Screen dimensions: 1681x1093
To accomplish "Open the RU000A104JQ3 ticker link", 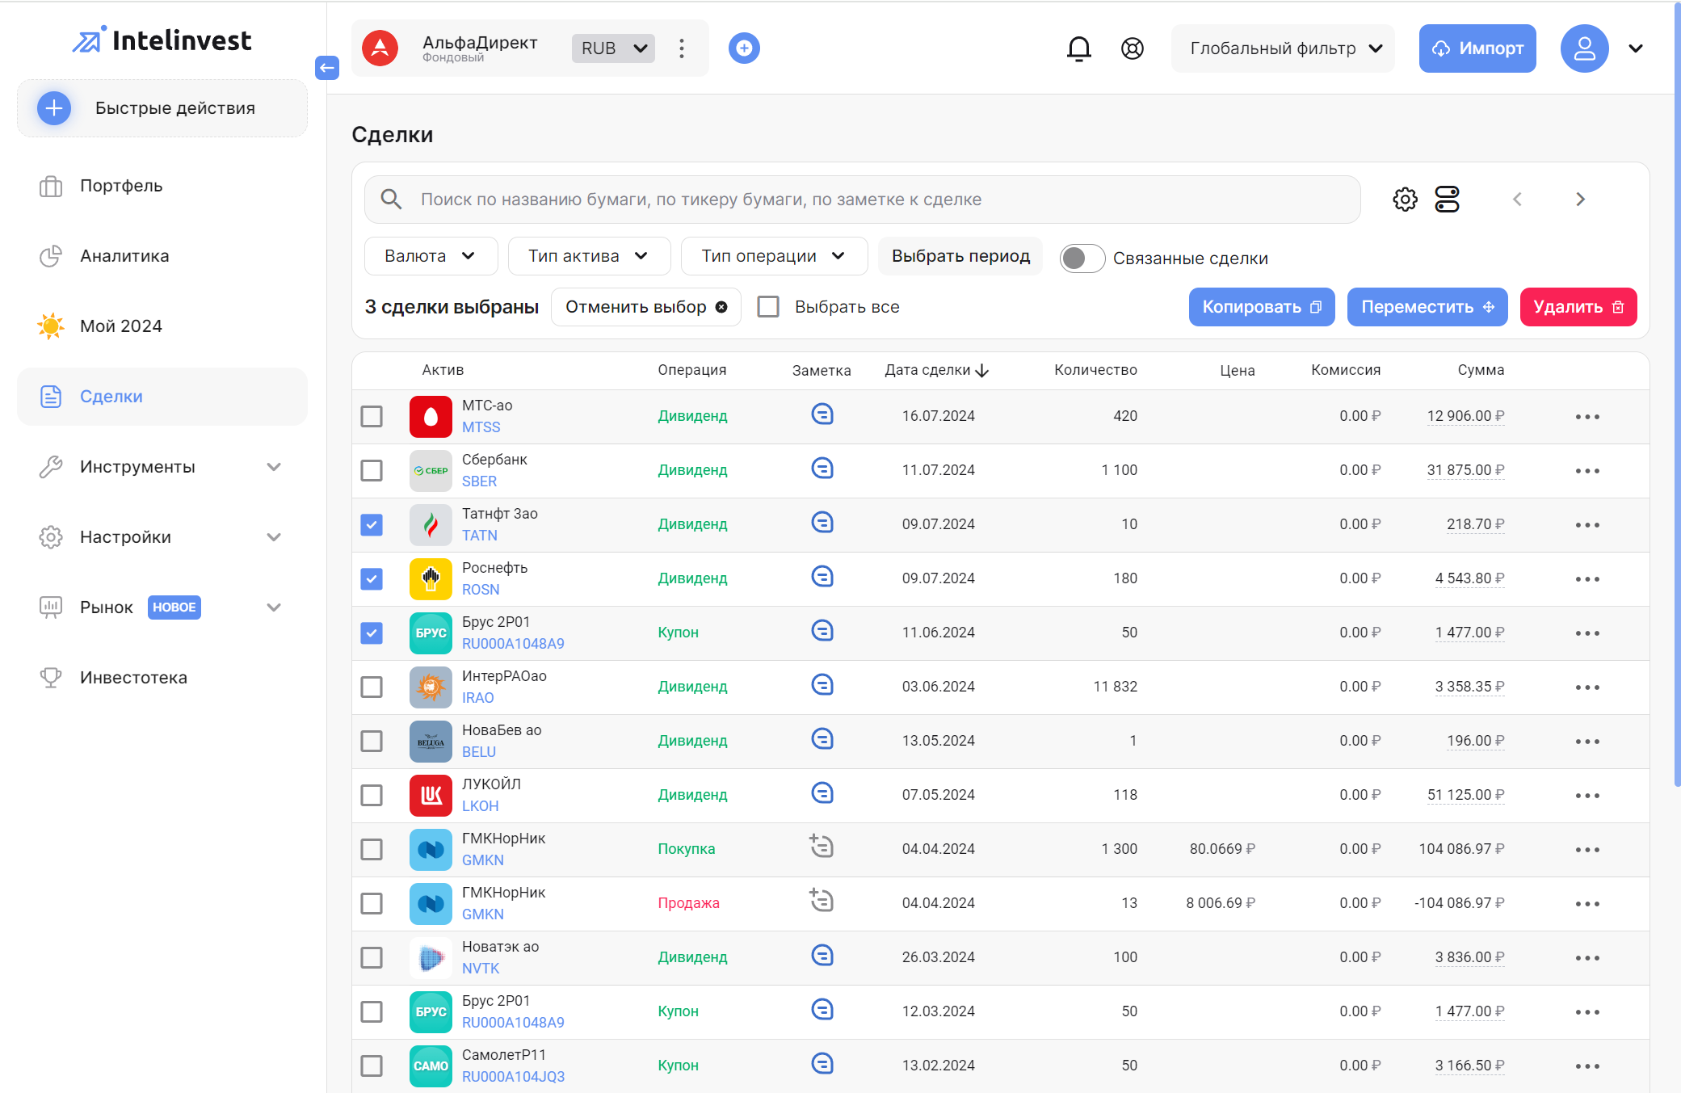I will pos(513,1077).
